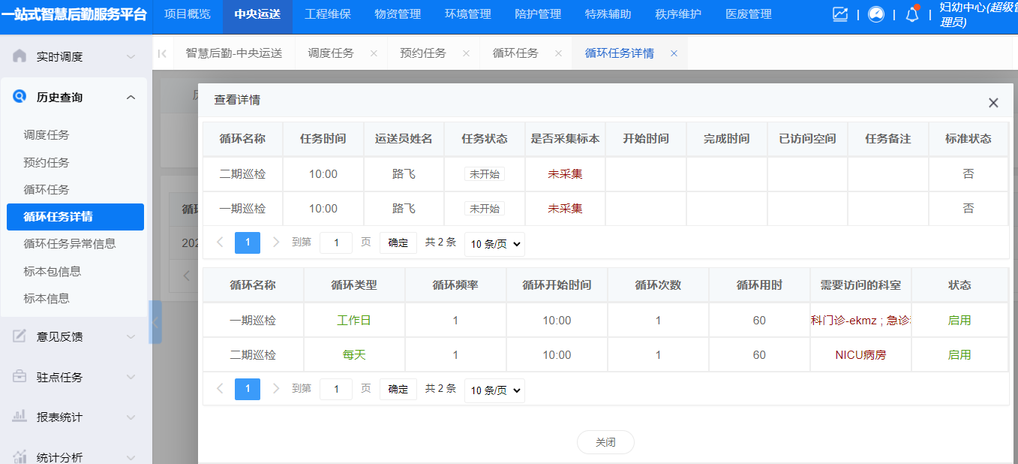1018x464 pixels.
Task: Open the 医废管理 top menu
Action: (x=749, y=14)
